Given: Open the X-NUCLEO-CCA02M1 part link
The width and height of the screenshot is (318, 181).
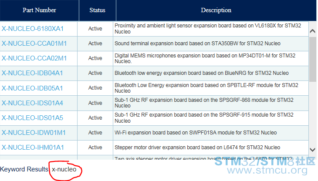Looking at the screenshot, I should click(x=34, y=58).
